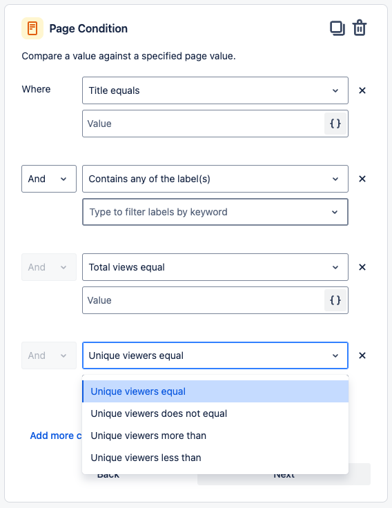Remove the Total views equal condition
Viewport: 392px width, 508px height.
362,267
